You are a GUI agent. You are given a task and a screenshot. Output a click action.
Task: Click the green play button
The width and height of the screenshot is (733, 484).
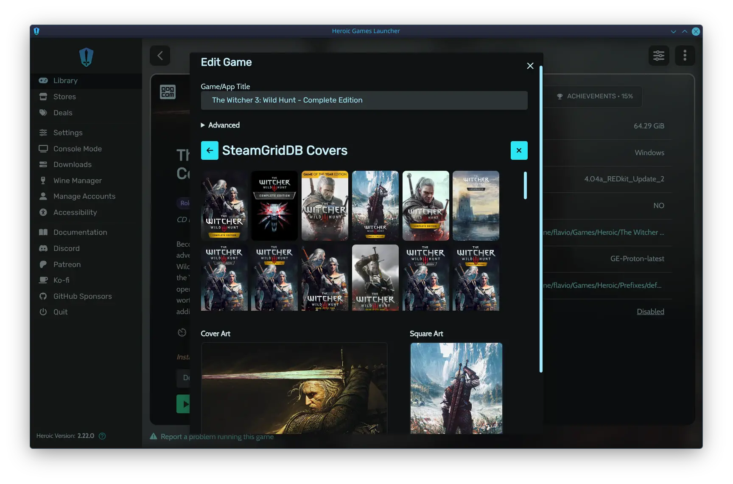point(183,404)
